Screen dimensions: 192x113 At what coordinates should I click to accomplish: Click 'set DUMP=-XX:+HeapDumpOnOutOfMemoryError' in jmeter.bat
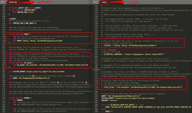click(x=29, y=78)
